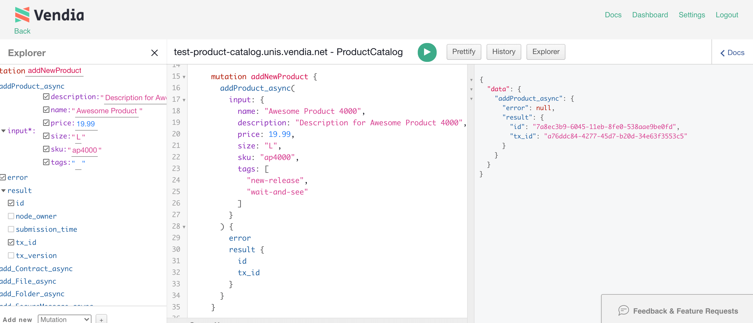Click the response tx_id value string
Screen dimensions: 753x323
point(615,136)
